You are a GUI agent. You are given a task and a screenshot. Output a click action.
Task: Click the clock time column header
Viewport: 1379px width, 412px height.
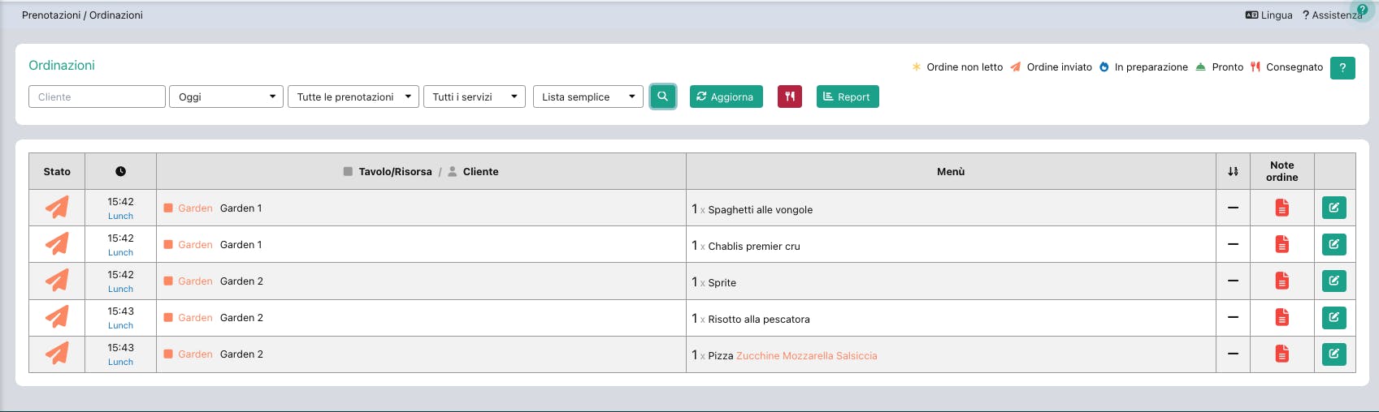click(x=120, y=171)
